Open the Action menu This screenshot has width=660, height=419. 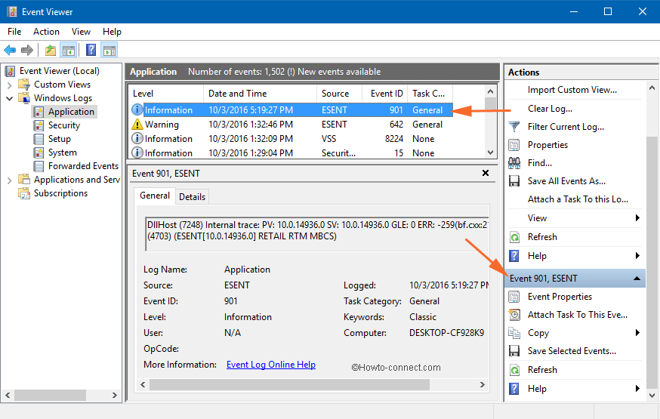tap(46, 32)
